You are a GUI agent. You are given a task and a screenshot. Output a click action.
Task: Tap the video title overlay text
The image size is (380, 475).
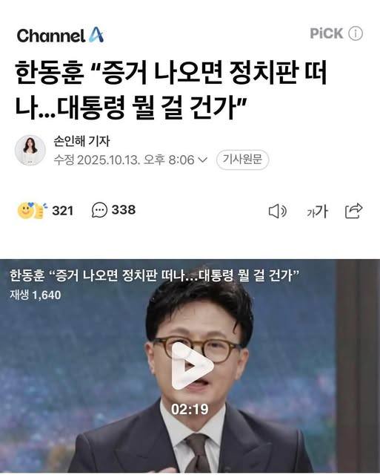click(155, 275)
